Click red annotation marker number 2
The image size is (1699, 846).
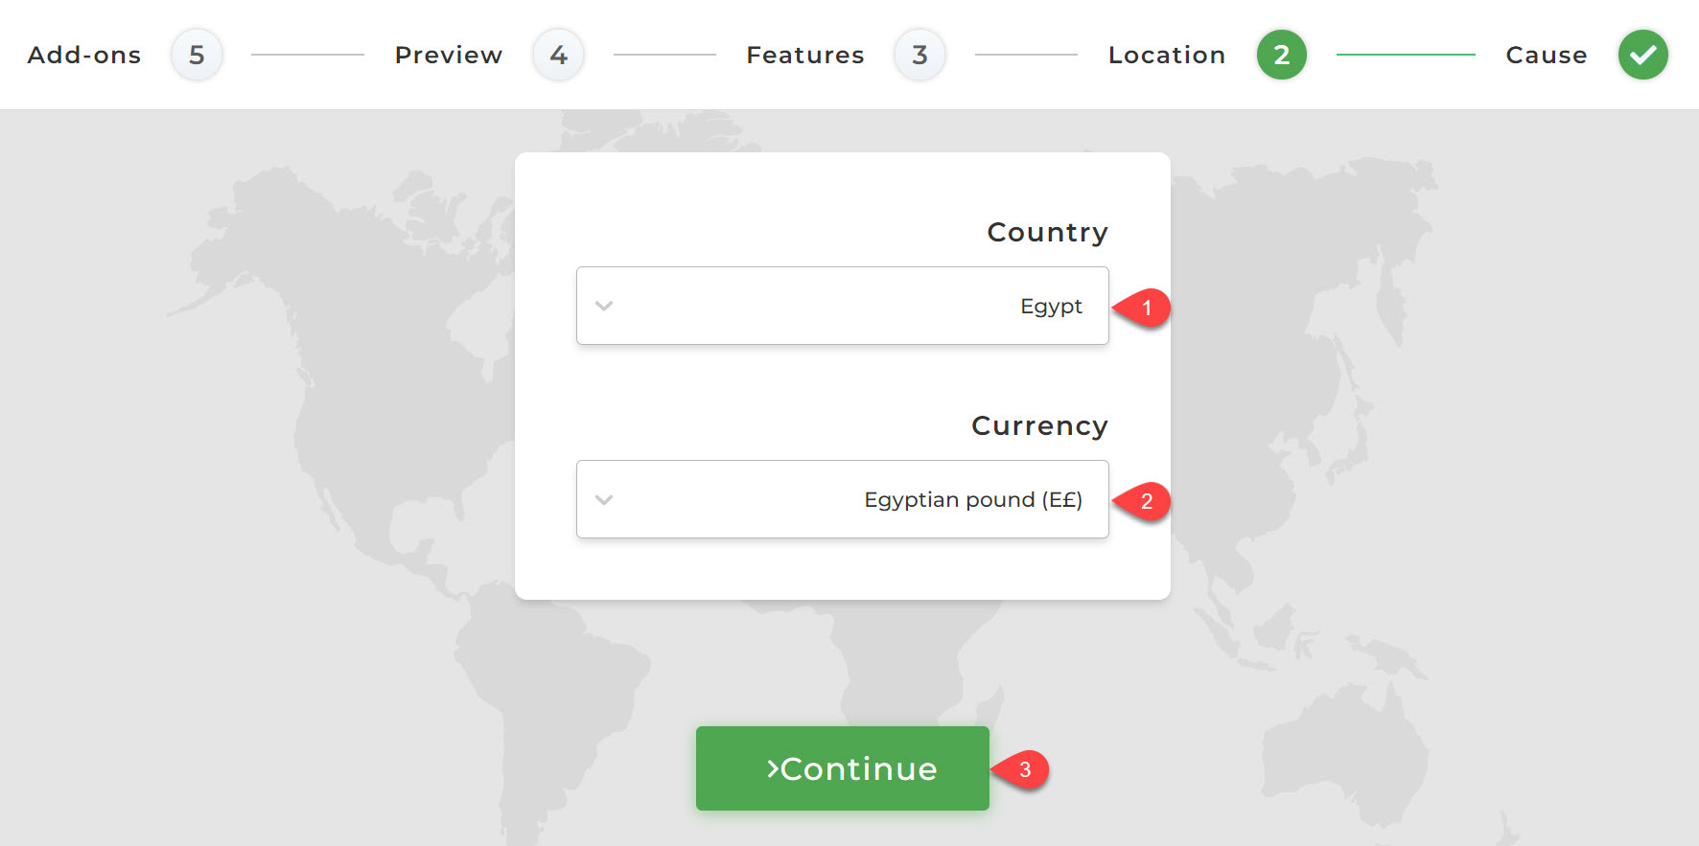coord(1145,501)
